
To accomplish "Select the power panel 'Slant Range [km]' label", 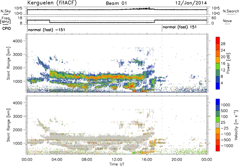I will [8, 63].
